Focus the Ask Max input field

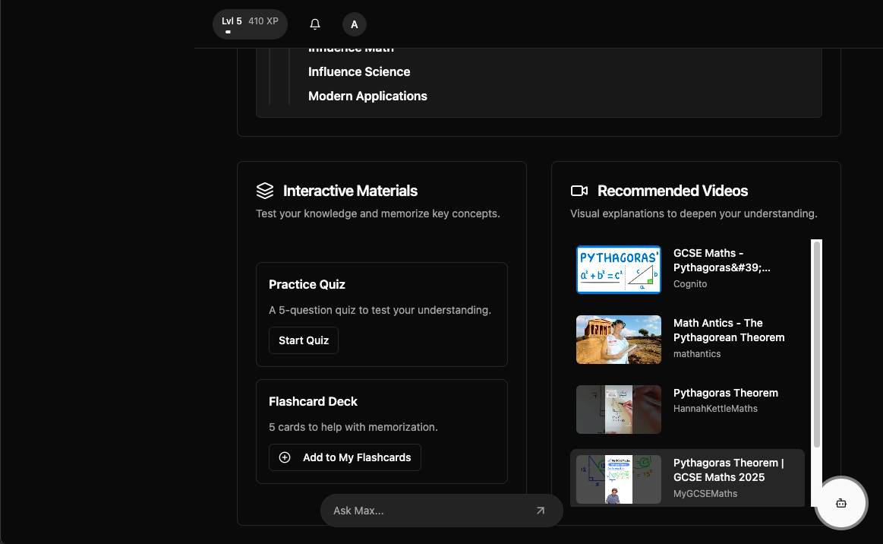click(x=442, y=510)
